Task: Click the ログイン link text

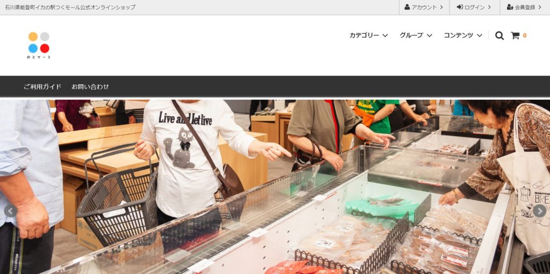Action: point(475,7)
